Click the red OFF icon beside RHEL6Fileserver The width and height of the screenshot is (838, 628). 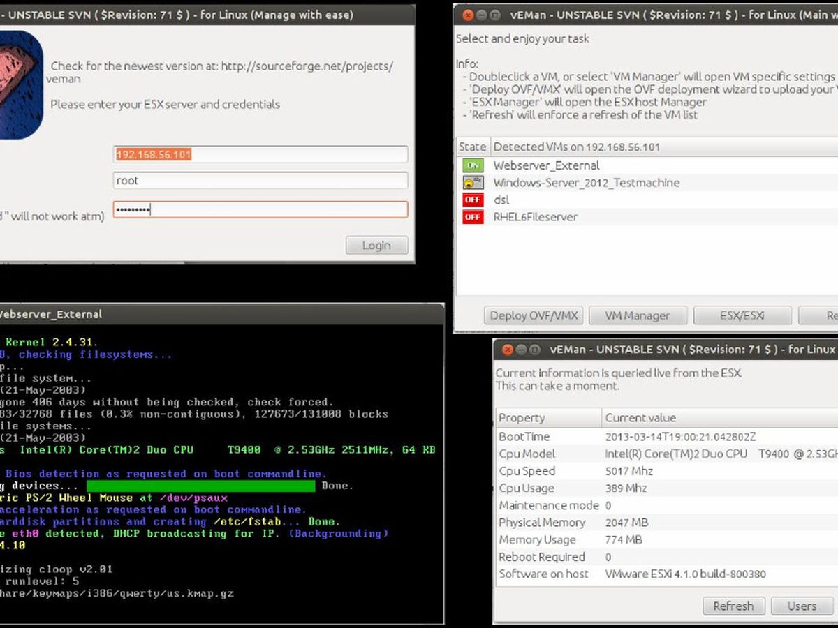[x=472, y=217]
